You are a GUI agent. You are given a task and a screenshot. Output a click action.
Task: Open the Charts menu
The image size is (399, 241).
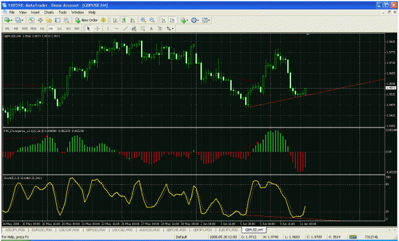[49, 12]
